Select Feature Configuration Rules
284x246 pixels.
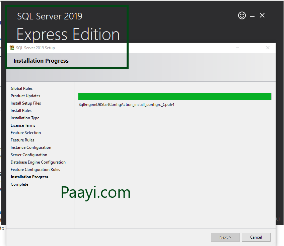(x=35, y=169)
